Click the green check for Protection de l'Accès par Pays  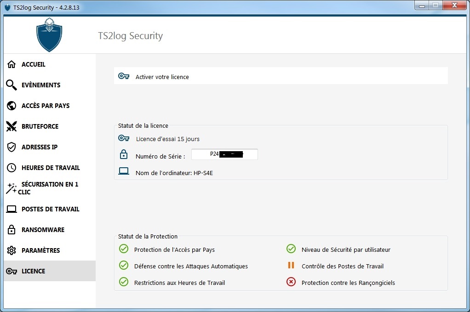pyautogui.click(x=124, y=249)
